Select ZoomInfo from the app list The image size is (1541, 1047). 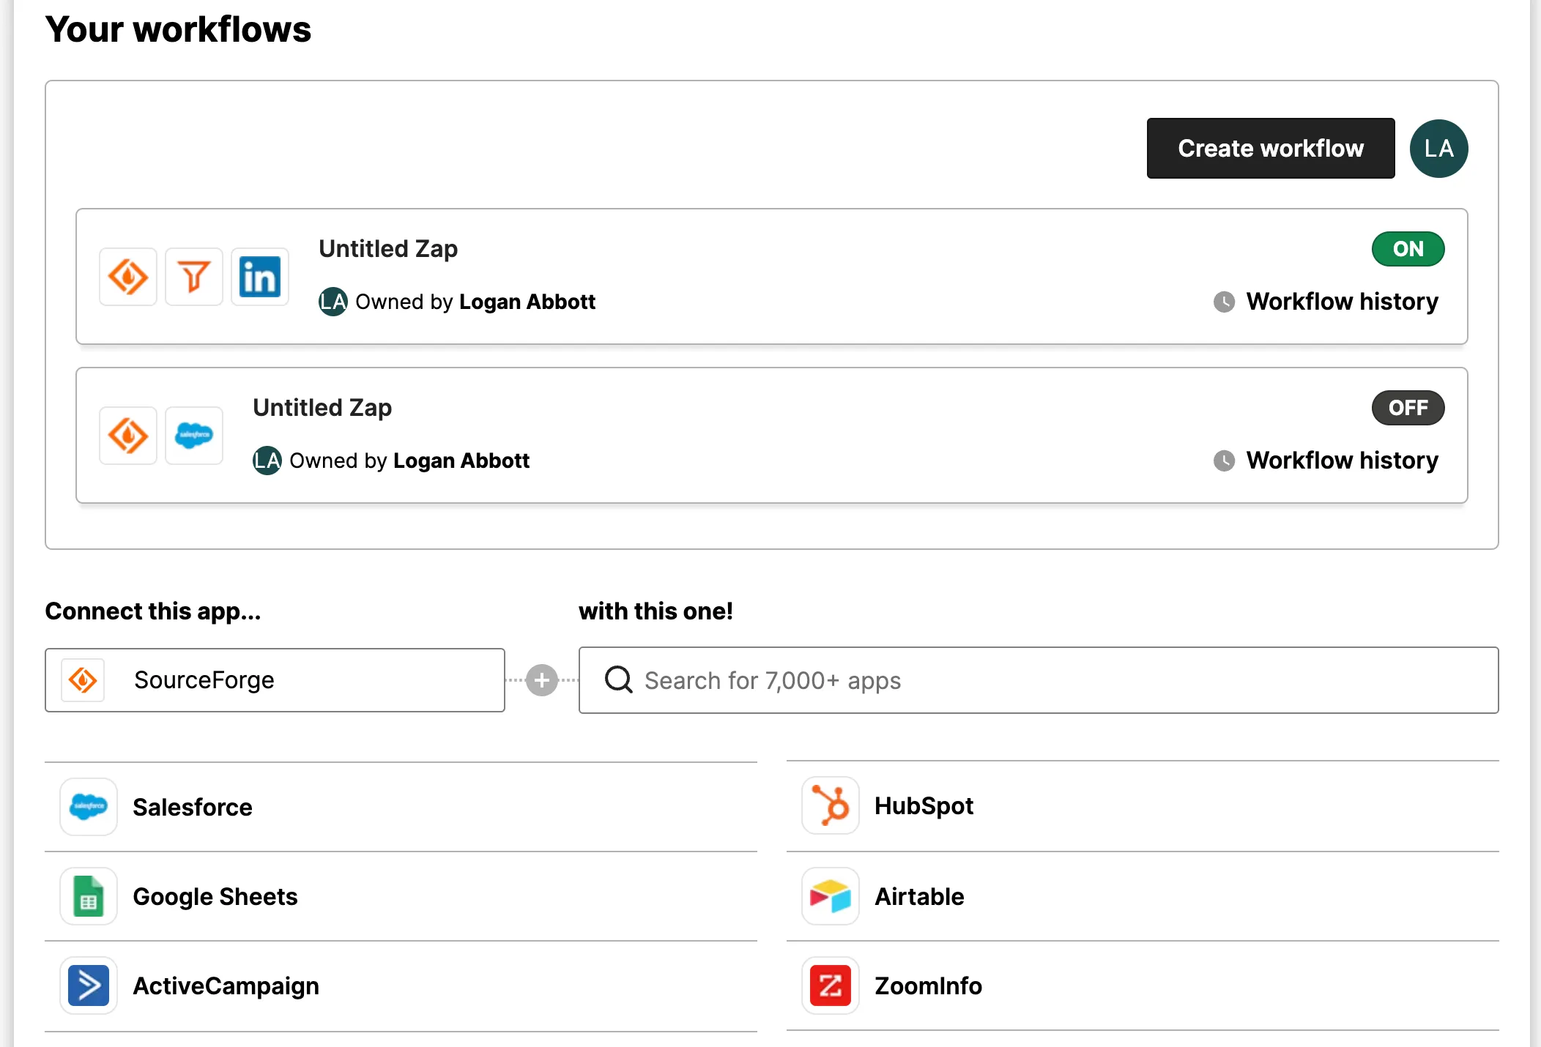point(1143,985)
